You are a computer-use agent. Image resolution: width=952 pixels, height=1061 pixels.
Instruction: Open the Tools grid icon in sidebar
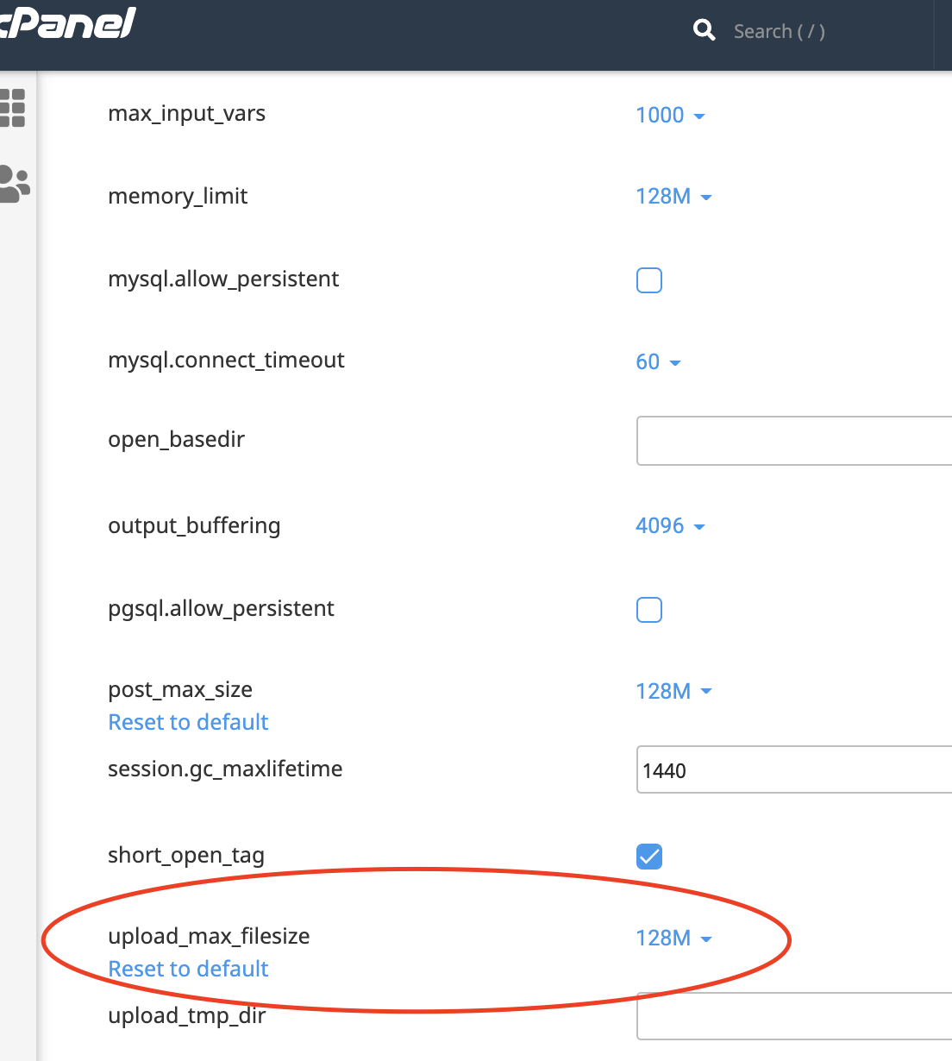pyautogui.click(x=14, y=109)
